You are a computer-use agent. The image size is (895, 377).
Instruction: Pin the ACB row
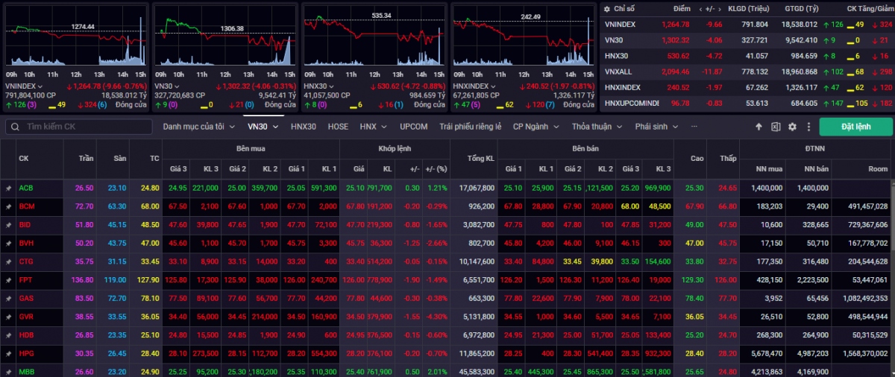[x=8, y=188]
